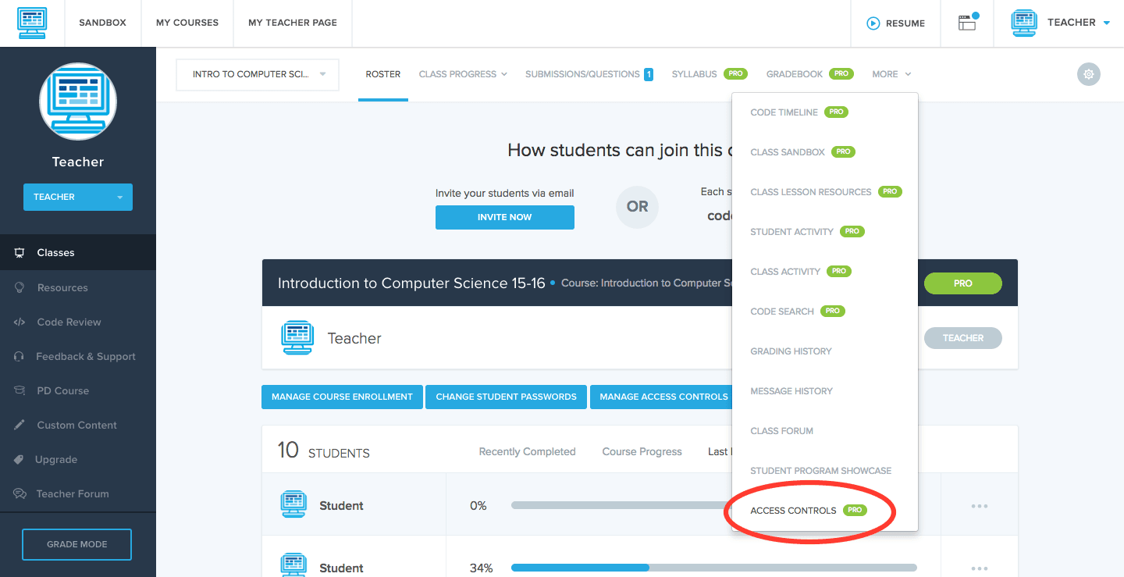Select Access Controls from More menu
Image resolution: width=1124 pixels, height=577 pixels.
point(793,511)
